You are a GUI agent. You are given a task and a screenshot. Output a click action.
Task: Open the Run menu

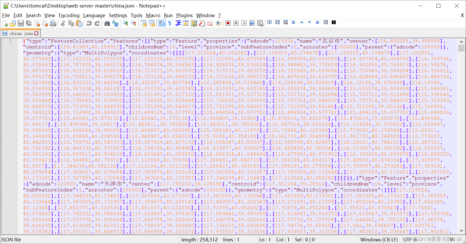pos(168,16)
